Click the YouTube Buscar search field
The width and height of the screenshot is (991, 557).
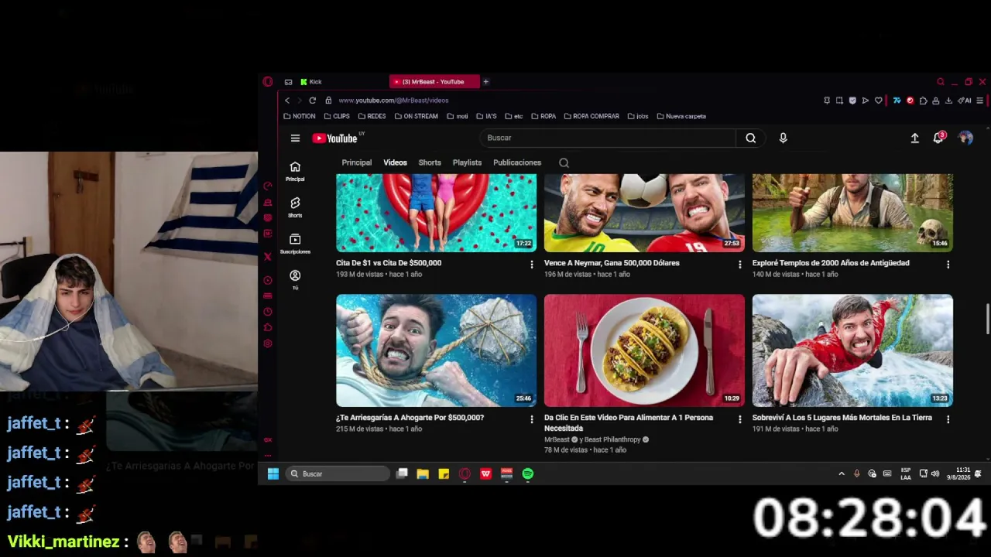pyautogui.click(x=608, y=138)
